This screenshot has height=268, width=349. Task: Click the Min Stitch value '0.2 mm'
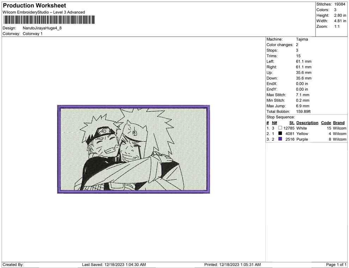[302, 100]
